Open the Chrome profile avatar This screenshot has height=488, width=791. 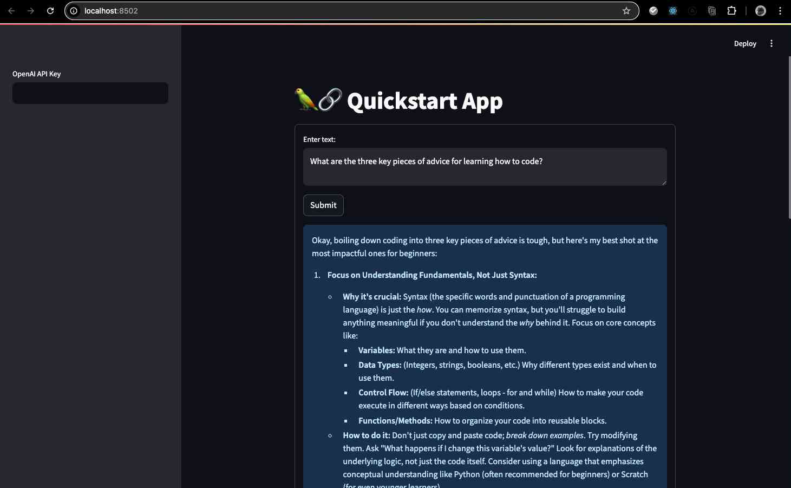tap(761, 11)
